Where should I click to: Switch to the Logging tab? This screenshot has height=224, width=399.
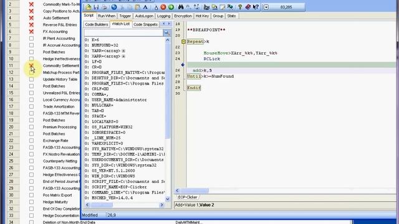click(163, 16)
